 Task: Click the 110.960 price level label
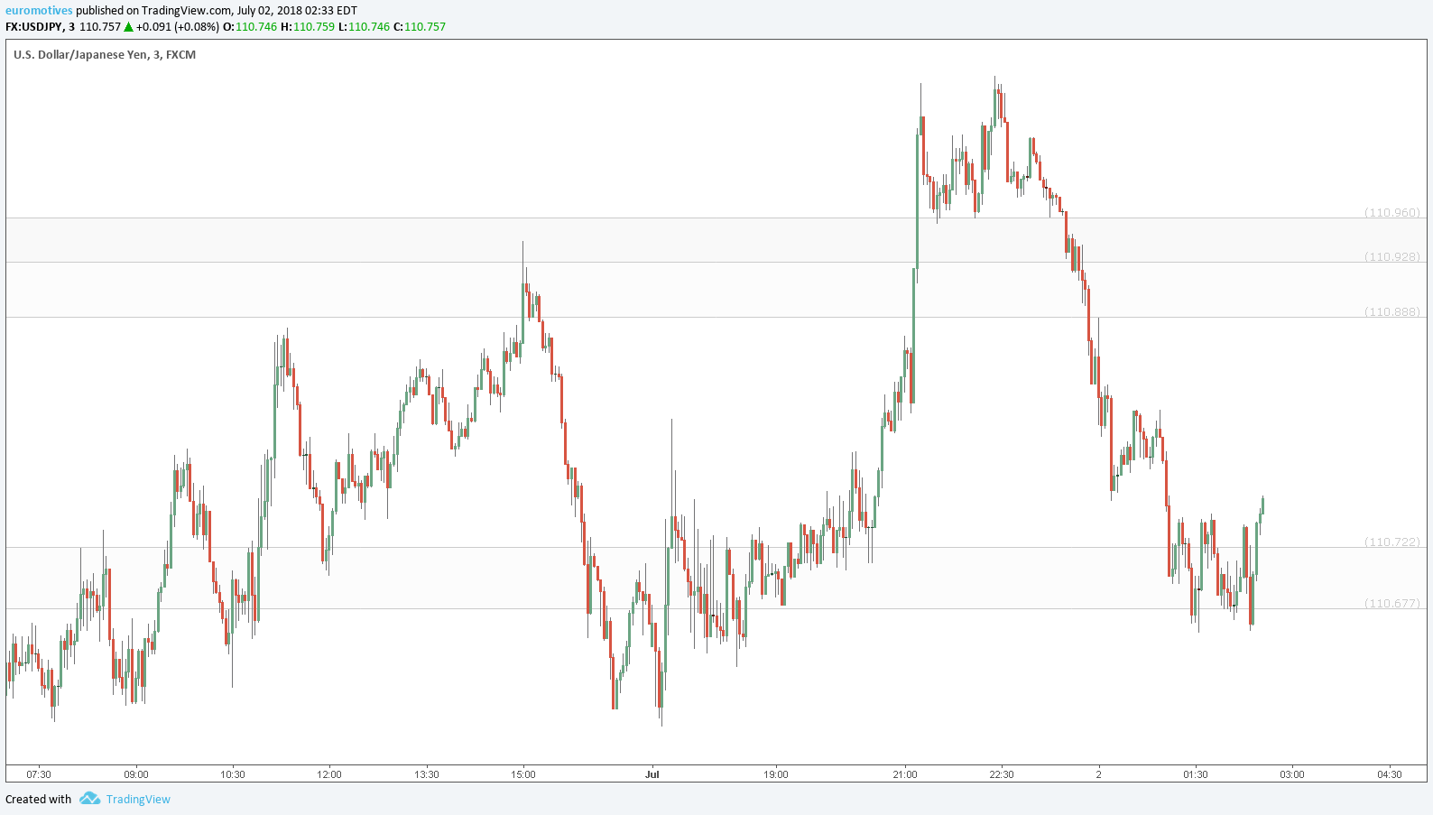(1392, 213)
